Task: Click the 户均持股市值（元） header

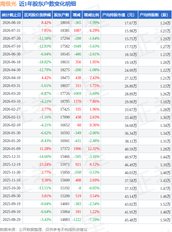Action: [119, 15]
